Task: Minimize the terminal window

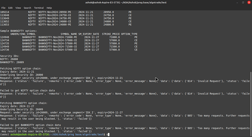Action: click(237, 3)
